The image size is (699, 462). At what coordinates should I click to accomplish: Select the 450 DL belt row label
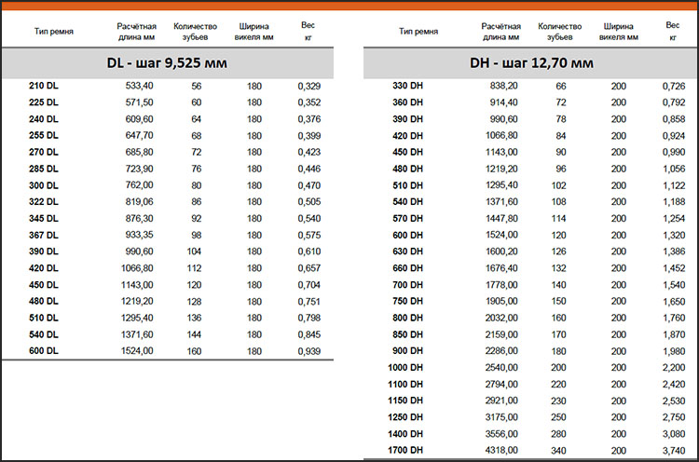point(43,285)
